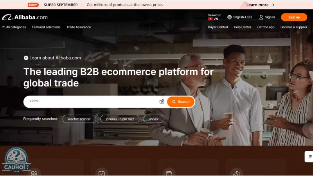Select electric scooter suggested search
The width and height of the screenshot is (313, 176).
click(79, 119)
